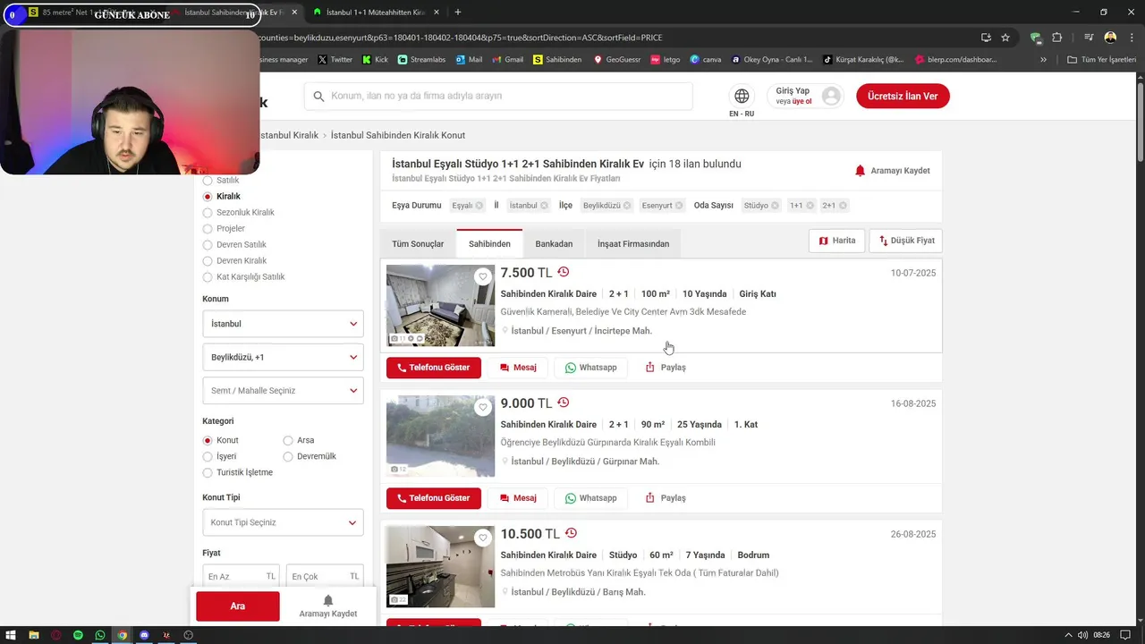Switch to Tüm Sonuçlar tab
1145x644 pixels.
[418, 244]
